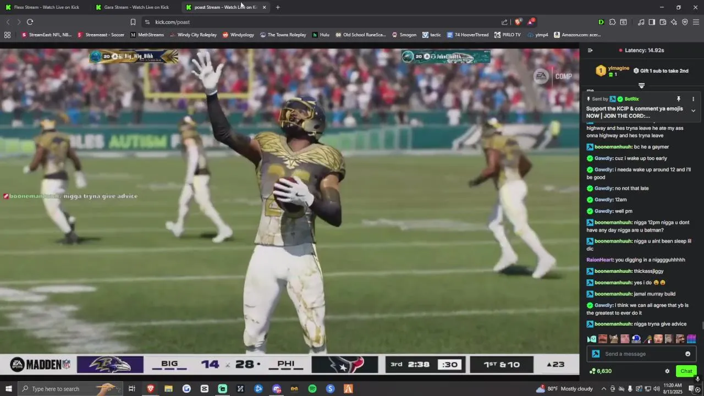This screenshot has width=704, height=396.
Task: Open the Brave Wallet icon
Action: pyautogui.click(x=663, y=22)
